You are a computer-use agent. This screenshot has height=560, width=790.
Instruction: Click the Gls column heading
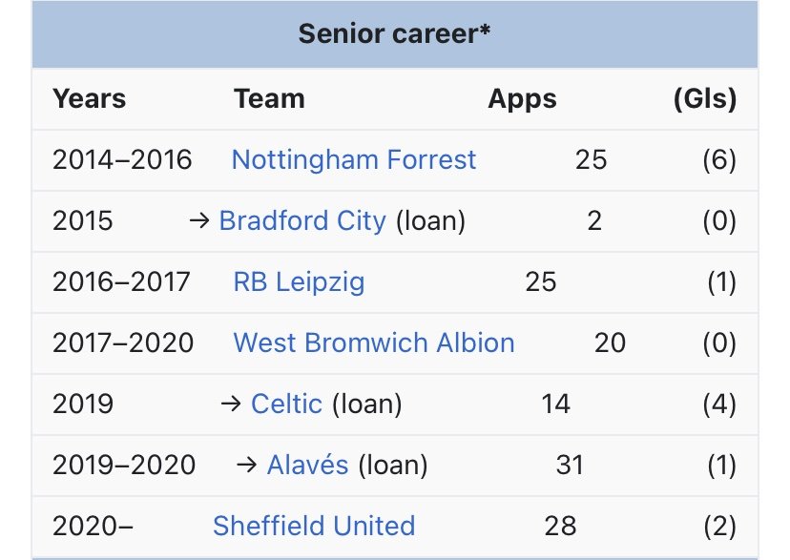(704, 98)
